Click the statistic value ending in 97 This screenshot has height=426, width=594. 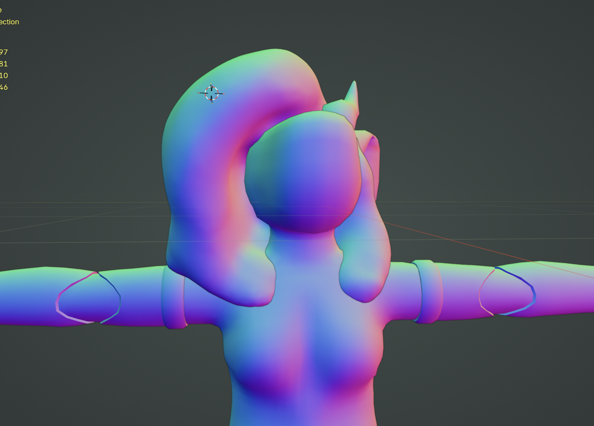point(4,52)
